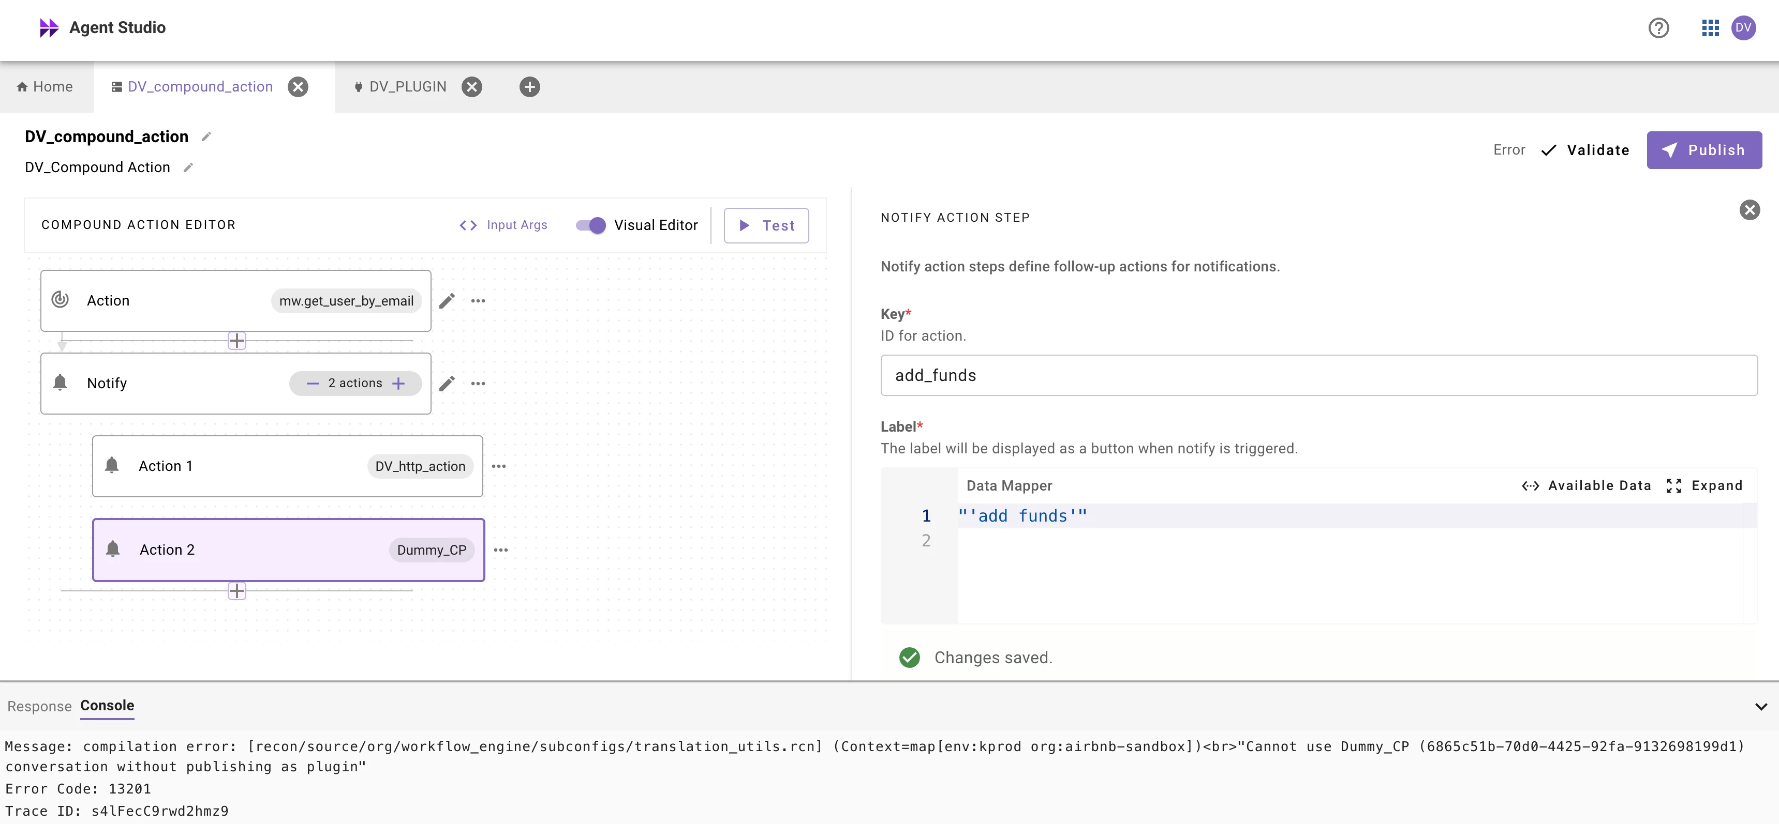
Task: Collapse the console panel chevron
Action: (1760, 707)
